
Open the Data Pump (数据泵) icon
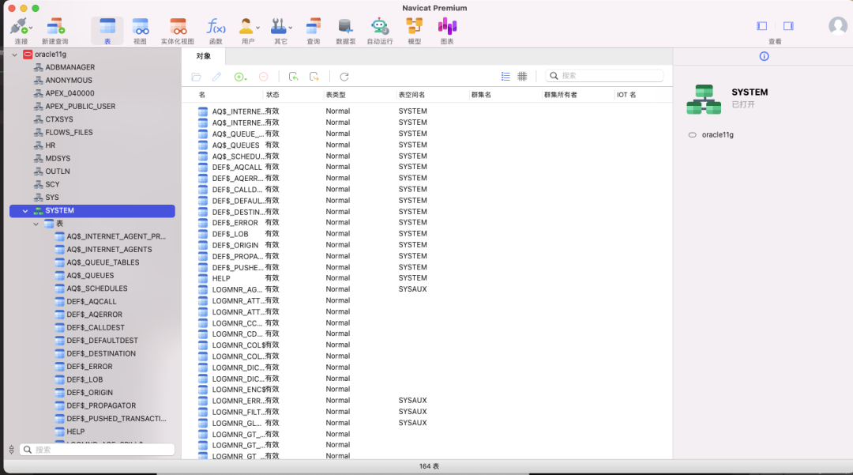(x=345, y=26)
